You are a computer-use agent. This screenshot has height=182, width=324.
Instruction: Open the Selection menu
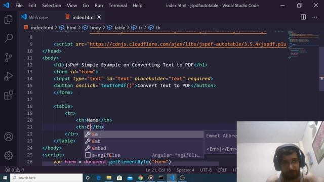pyautogui.click(x=52, y=6)
